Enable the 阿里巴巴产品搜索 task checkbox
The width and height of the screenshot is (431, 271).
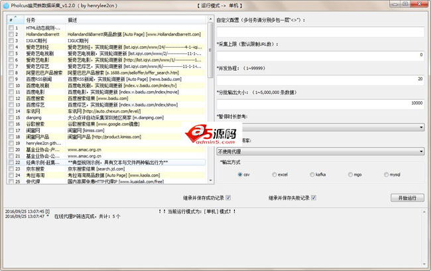(x=11, y=73)
